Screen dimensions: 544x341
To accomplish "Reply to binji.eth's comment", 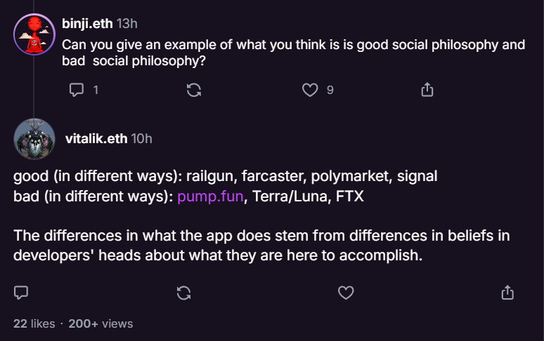I will click(77, 90).
